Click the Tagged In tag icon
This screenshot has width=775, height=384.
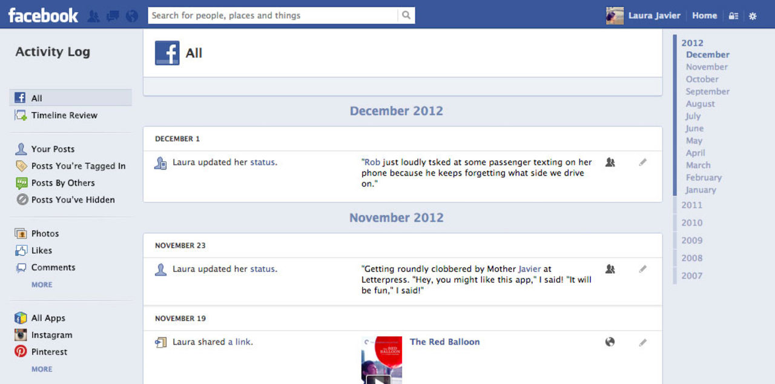coord(21,166)
